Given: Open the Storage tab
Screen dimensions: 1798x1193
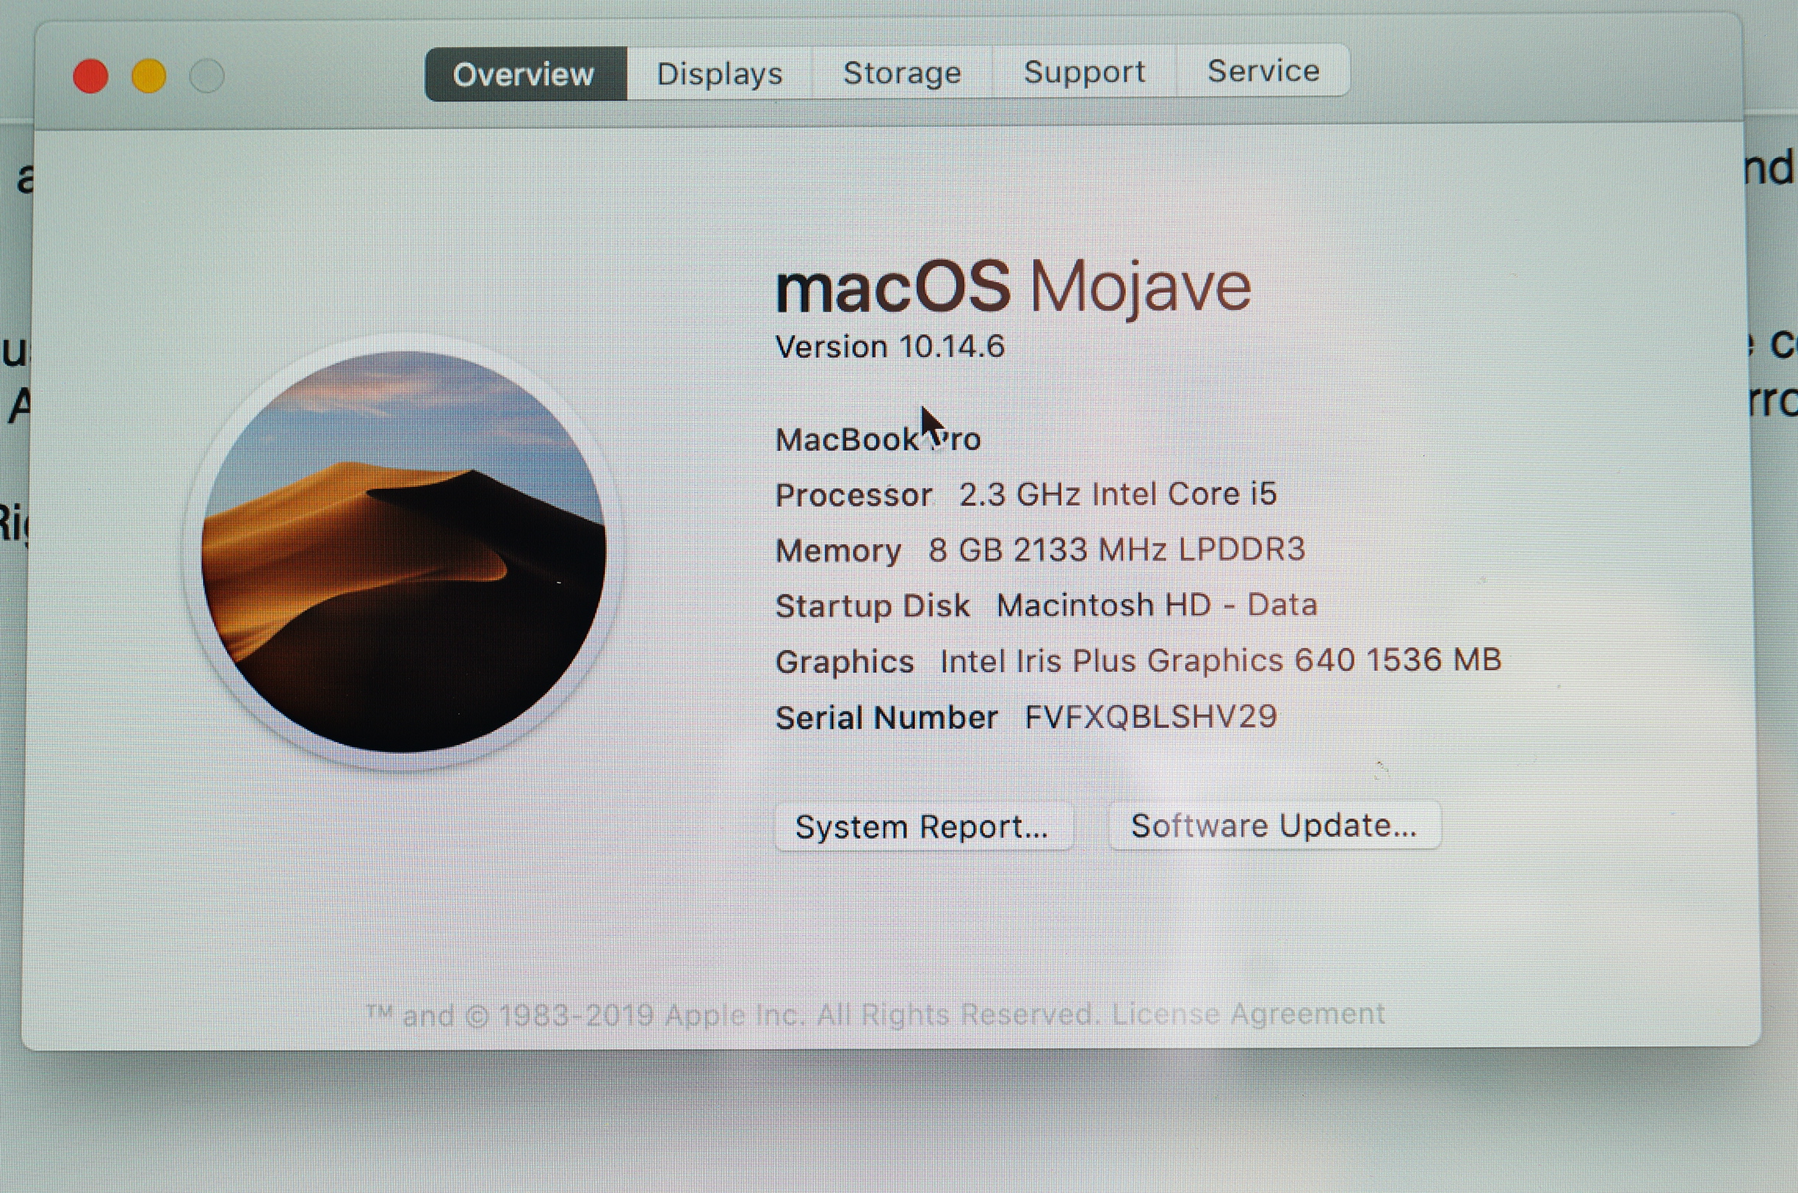Looking at the screenshot, I should point(902,72).
